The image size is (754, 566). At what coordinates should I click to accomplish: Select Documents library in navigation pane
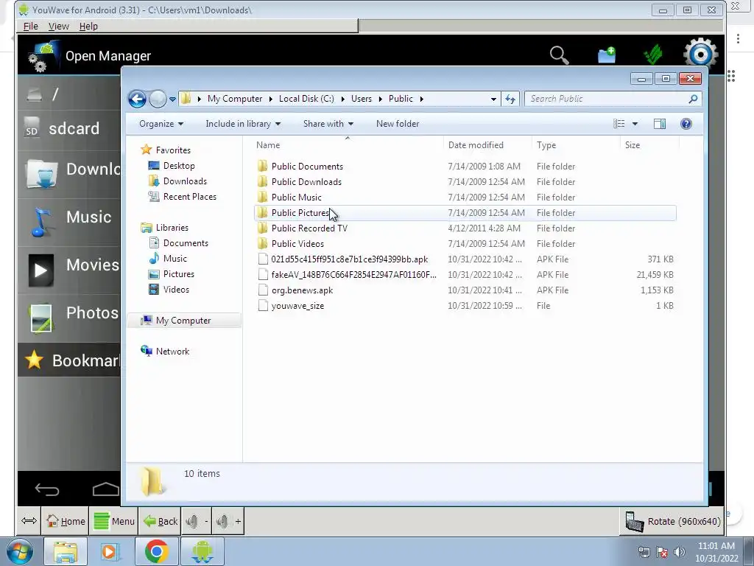coord(186,243)
